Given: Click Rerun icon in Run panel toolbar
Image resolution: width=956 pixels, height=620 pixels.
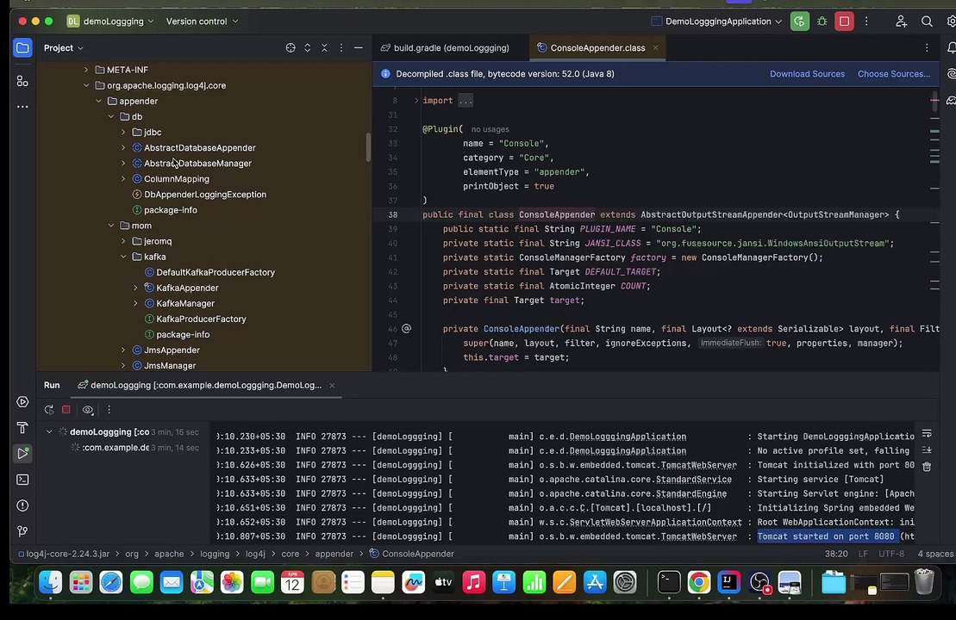Looking at the screenshot, I should coord(49,410).
